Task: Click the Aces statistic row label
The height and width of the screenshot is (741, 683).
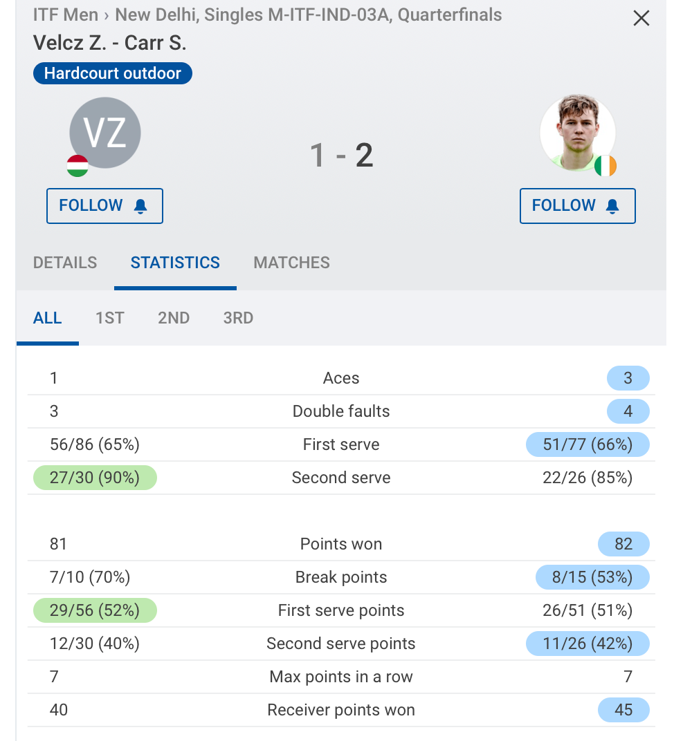Action: pos(341,378)
